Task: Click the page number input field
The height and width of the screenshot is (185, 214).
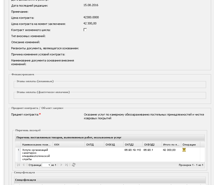Action: coord(46,165)
